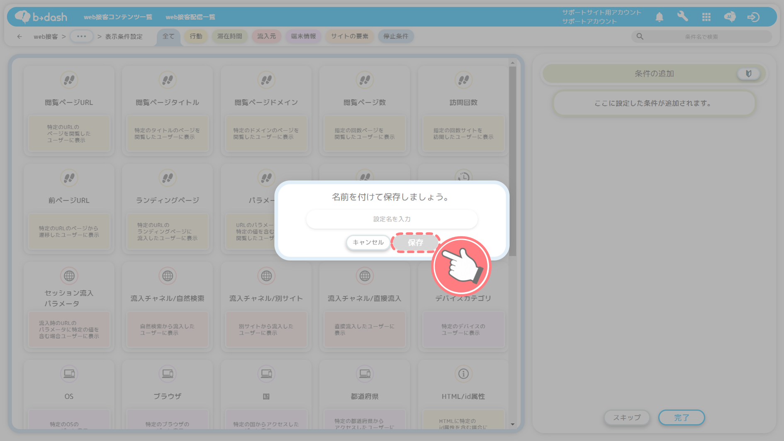
Task: Click the キャンセル button
Action: (x=368, y=242)
